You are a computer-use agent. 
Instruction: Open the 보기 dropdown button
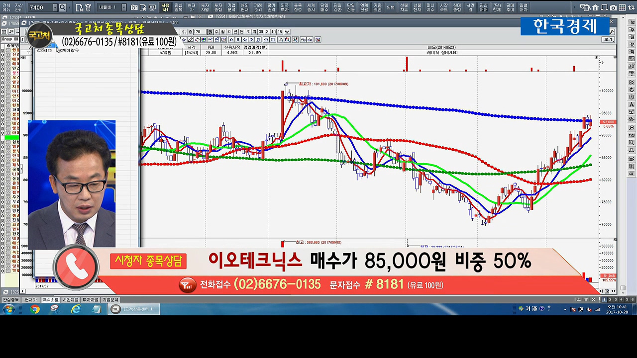[x=609, y=39]
